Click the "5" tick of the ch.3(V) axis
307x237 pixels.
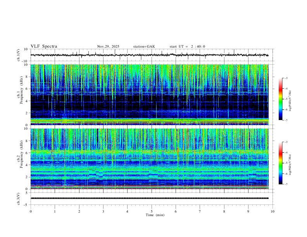27,193
